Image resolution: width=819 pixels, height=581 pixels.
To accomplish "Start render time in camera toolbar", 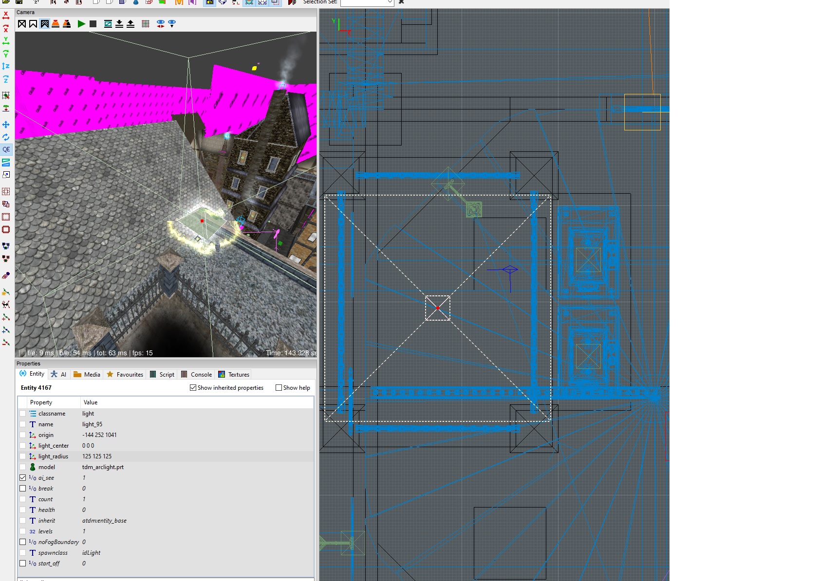I will click(x=81, y=24).
